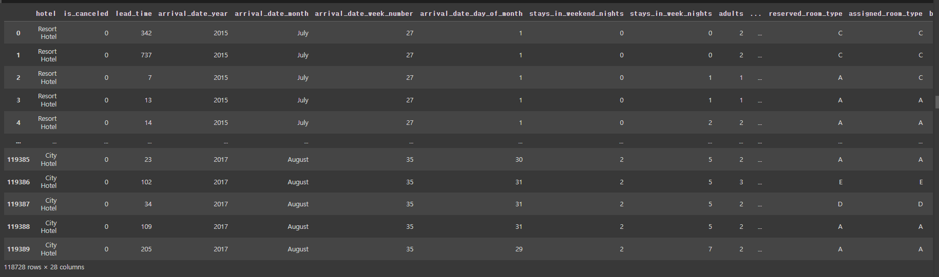Click lead_time value 34
This screenshot has height=277, width=939.
click(x=148, y=204)
